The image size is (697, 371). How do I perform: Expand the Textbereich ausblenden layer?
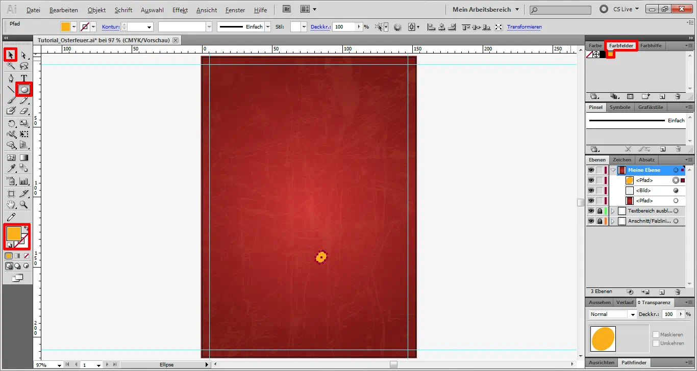(x=613, y=211)
